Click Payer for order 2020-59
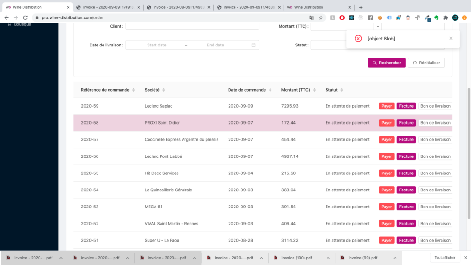This screenshot has height=265, width=471. [x=386, y=106]
